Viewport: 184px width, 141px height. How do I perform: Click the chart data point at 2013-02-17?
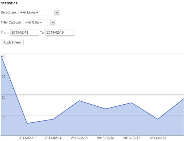tap(131, 103)
